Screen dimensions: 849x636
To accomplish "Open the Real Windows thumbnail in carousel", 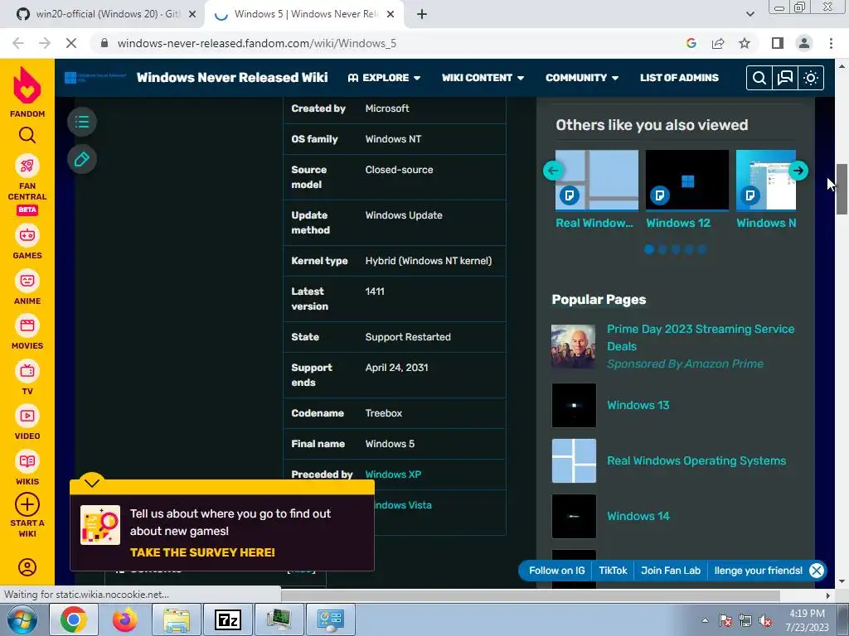I will point(597,180).
